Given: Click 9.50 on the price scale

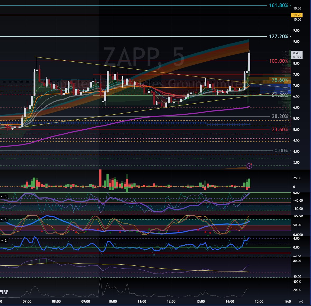Looking at the screenshot, I should point(296,31).
